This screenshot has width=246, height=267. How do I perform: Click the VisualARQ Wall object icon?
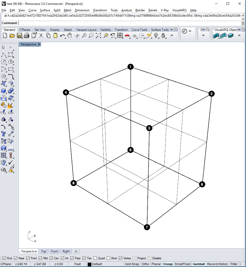pyautogui.click(x=216, y=36)
